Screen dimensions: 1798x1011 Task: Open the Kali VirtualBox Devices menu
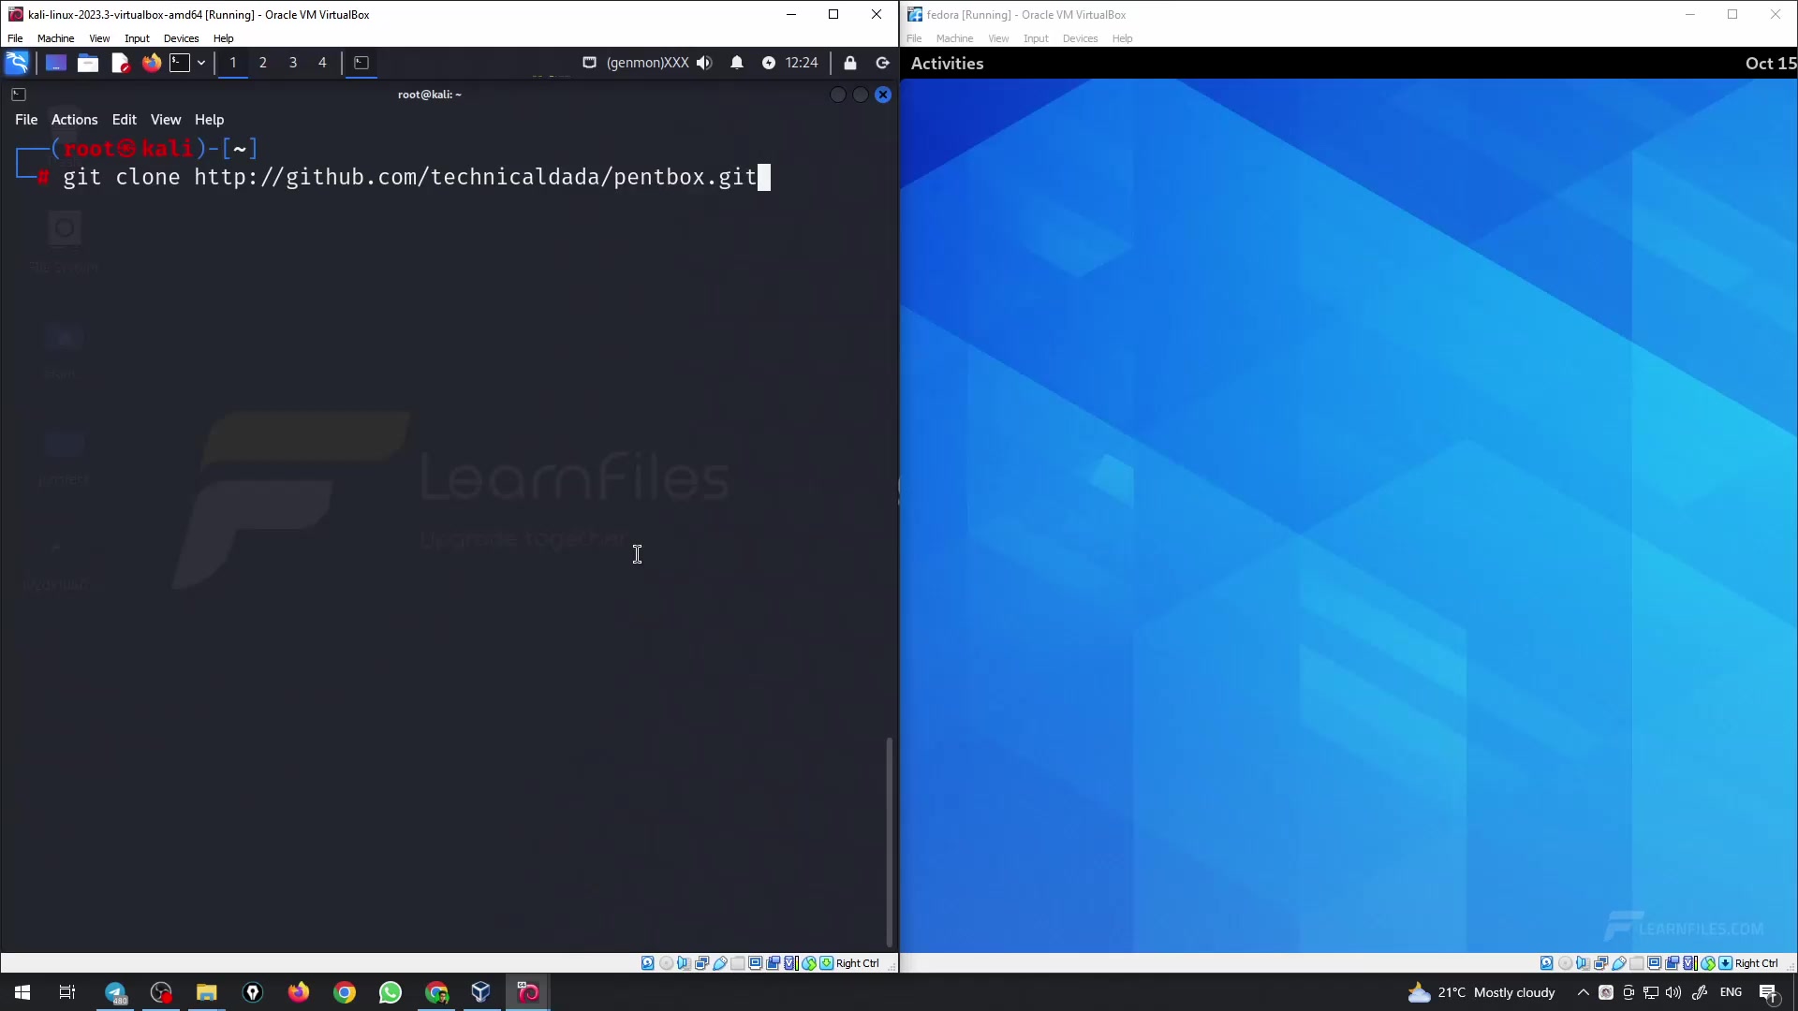(181, 38)
